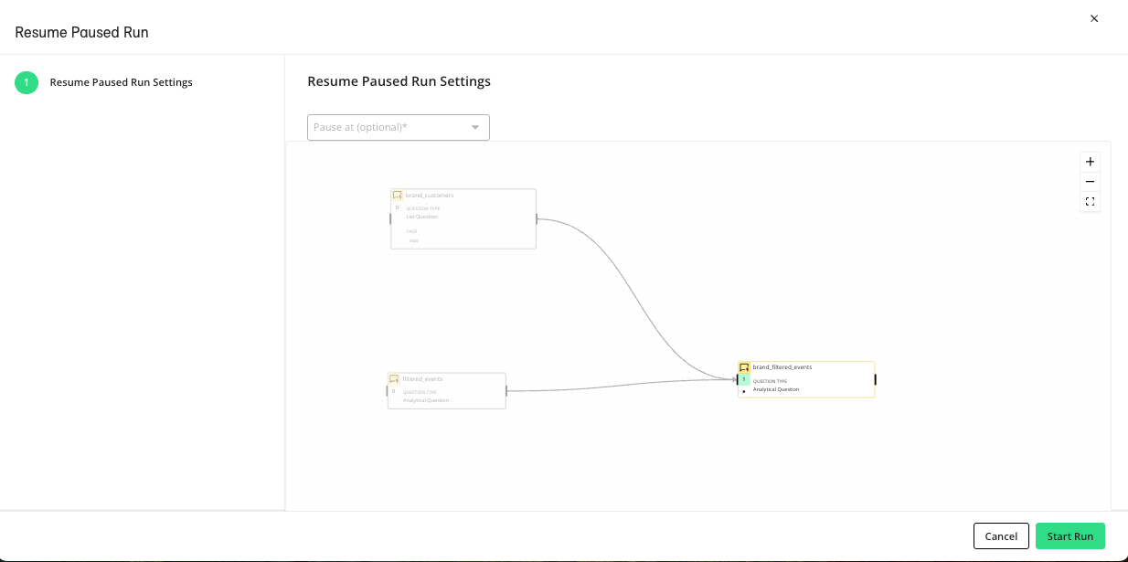Click the brand_filtered_events node icon

(744, 367)
